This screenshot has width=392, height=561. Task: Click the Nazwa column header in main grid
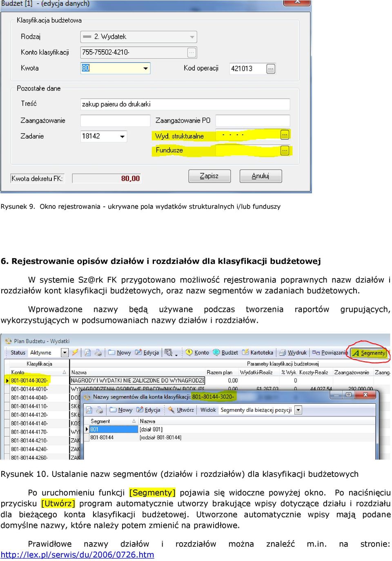click(x=137, y=372)
